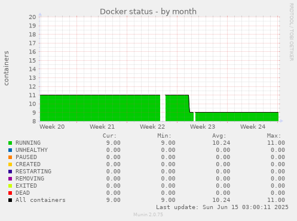Viewport: 297px width, 221px height.
Task: Click the chart title Docker status - by month
Action: click(x=148, y=11)
